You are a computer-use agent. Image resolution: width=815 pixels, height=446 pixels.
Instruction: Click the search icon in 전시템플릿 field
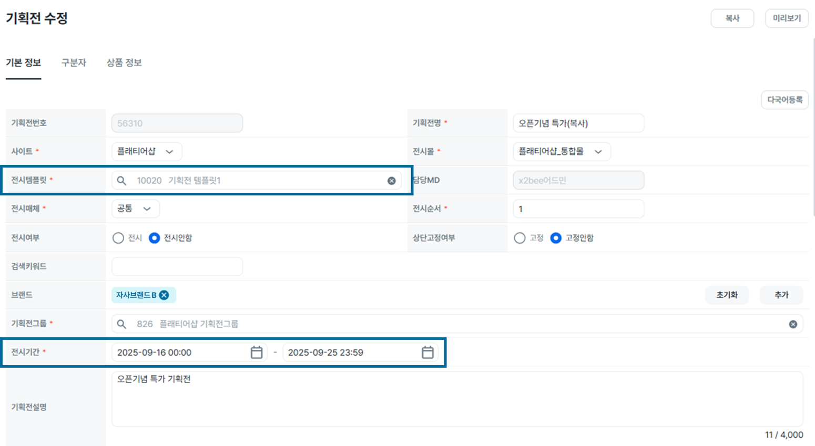point(121,181)
